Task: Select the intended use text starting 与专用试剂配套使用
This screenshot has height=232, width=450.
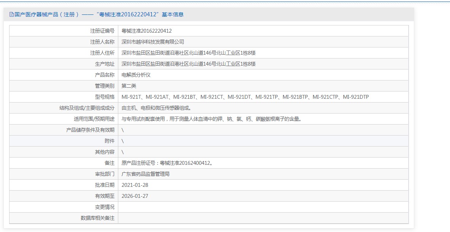Action: click(211, 119)
